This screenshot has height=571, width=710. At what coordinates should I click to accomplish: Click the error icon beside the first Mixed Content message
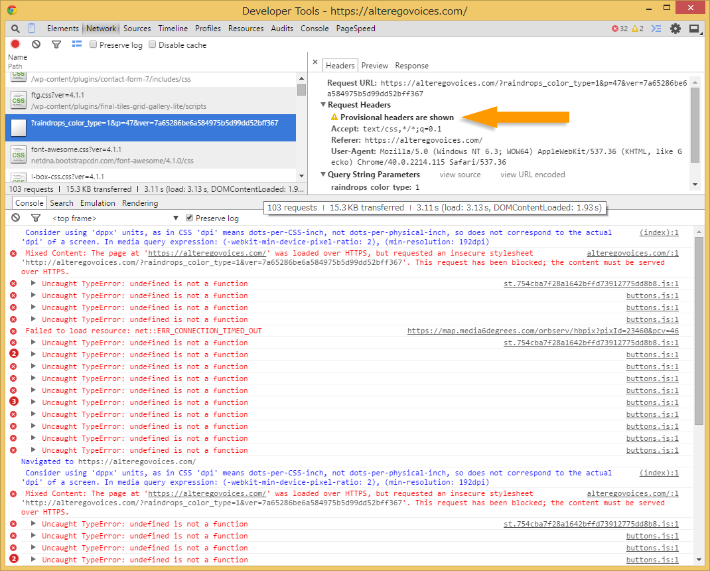click(13, 254)
